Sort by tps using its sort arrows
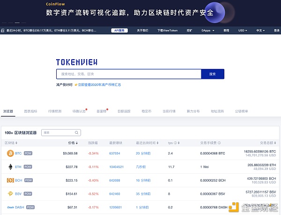This screenshot has width=281, height=215. 179,143
